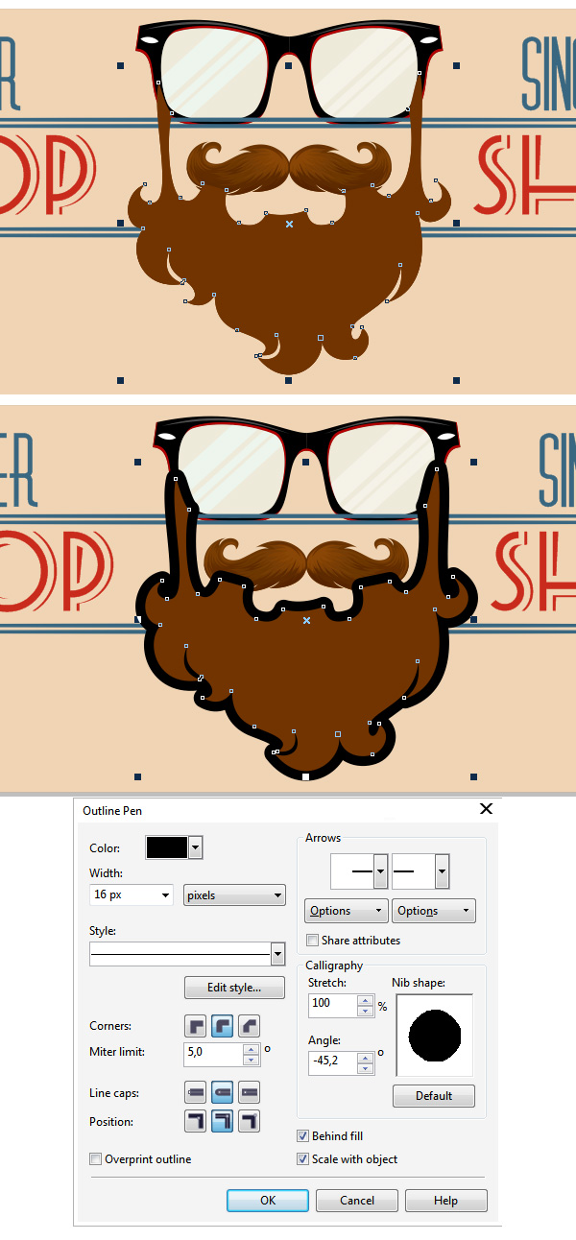Focus the Stretch value field

[x=332, y=1004]
